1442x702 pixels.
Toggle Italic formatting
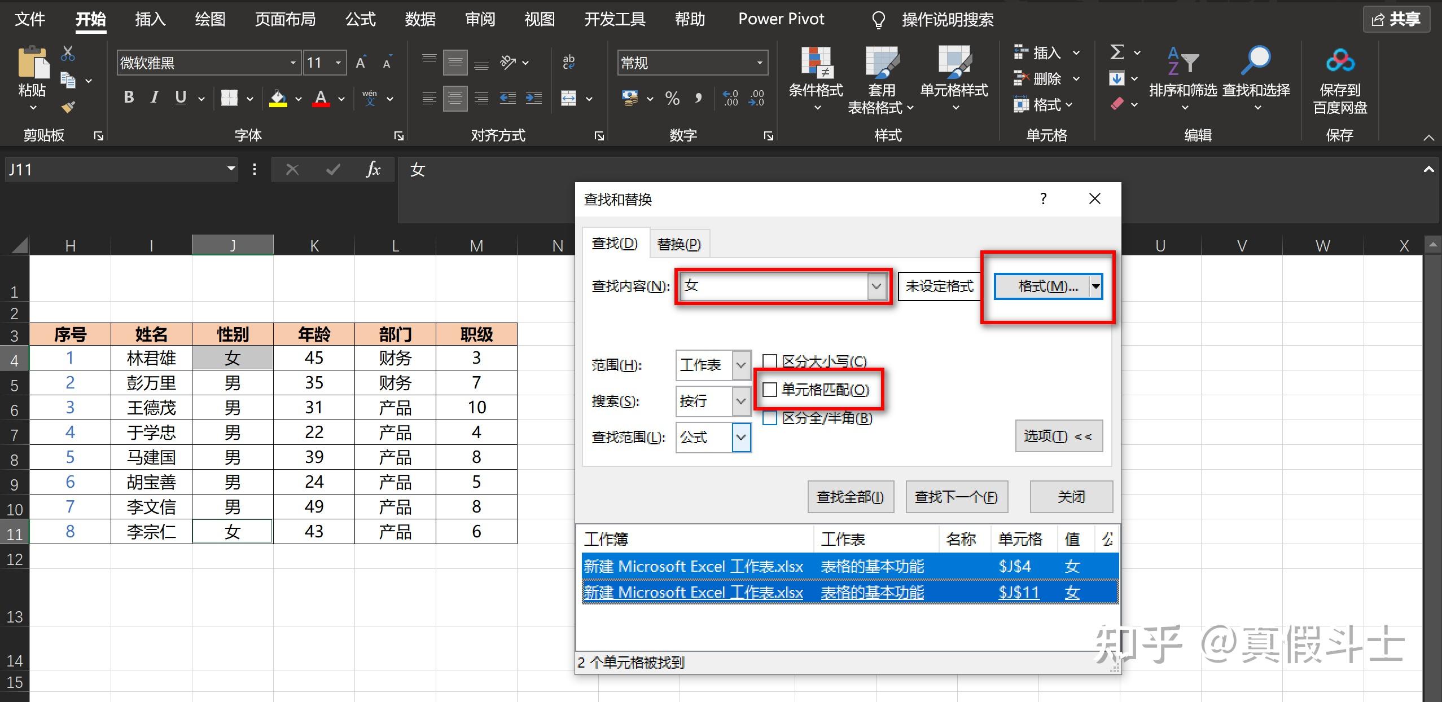154,98
